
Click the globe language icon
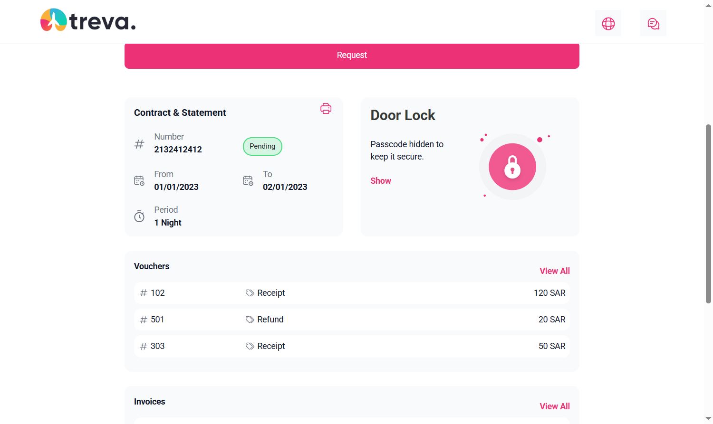[608, 23]
